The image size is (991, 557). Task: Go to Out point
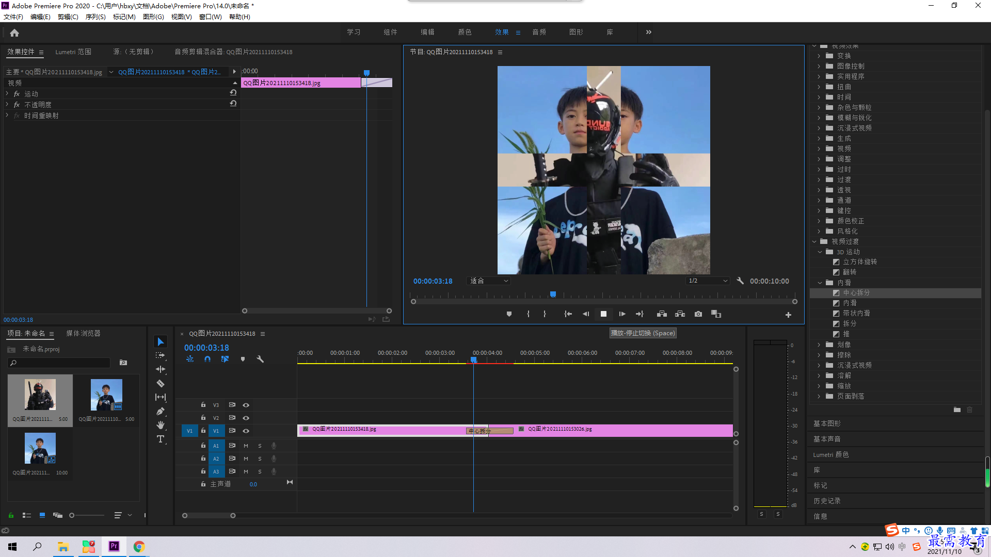coord(640,314)
